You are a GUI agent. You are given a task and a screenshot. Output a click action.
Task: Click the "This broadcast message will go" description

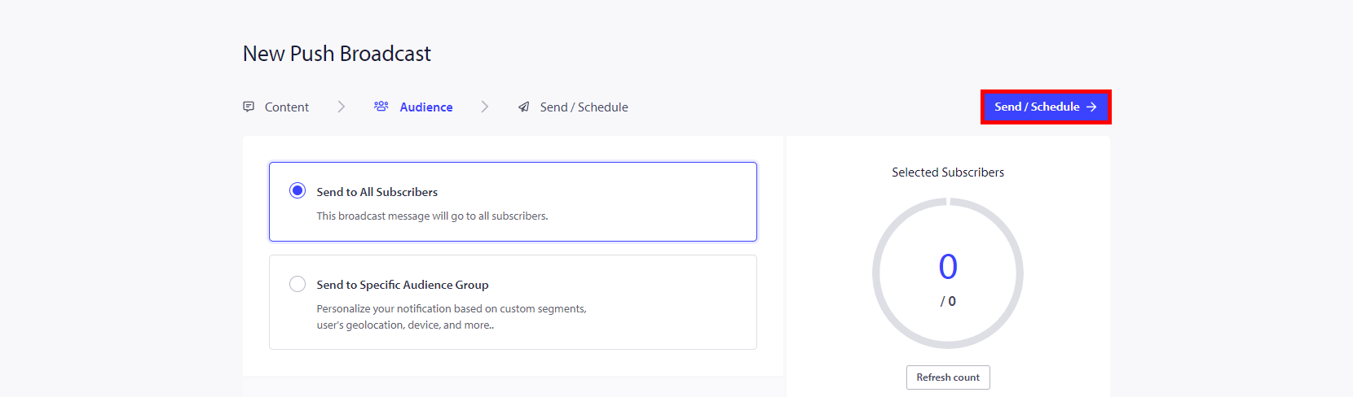click(x=432, y=216)
